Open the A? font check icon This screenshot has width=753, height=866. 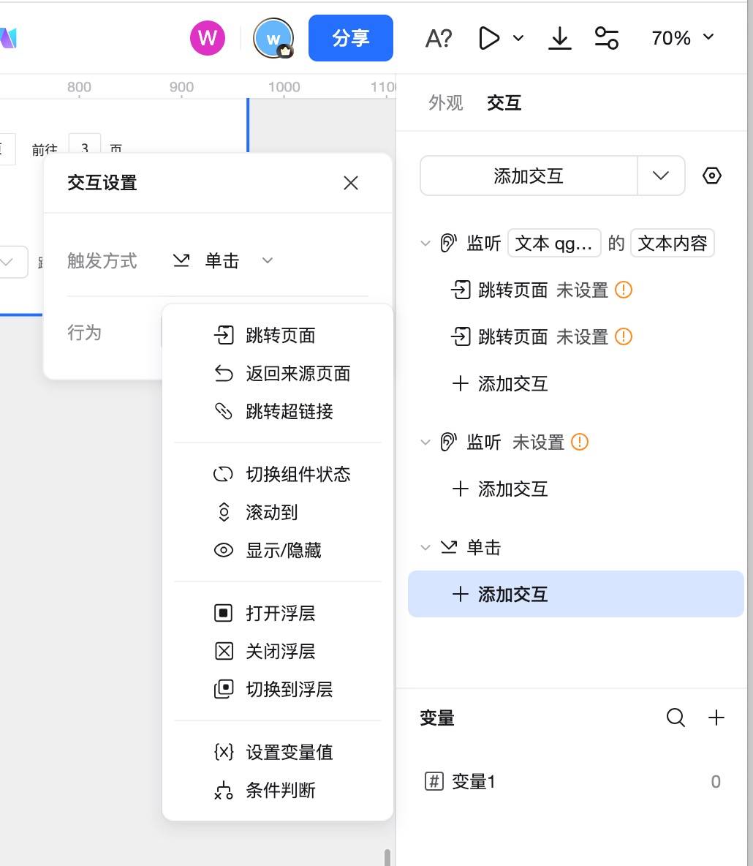439,38
